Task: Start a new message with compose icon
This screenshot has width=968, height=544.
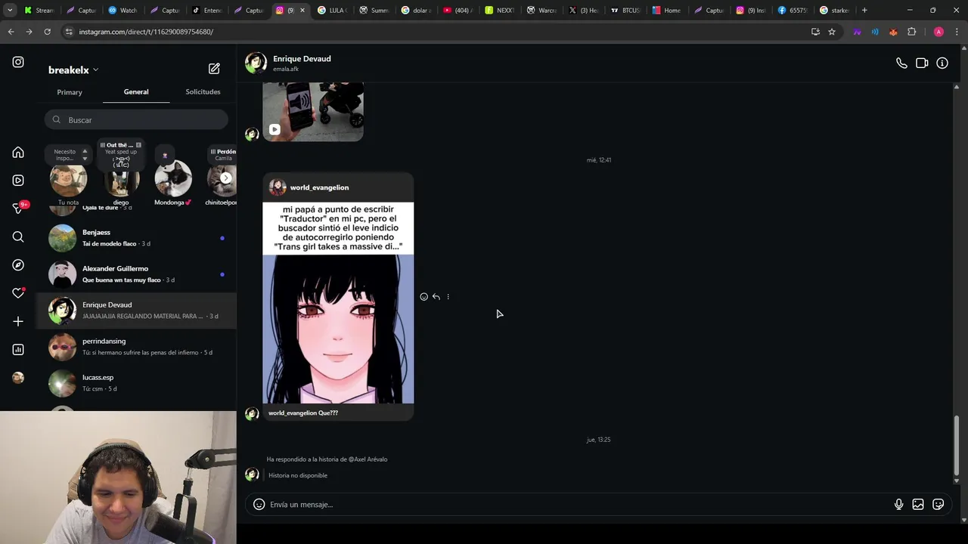Action: tap(214, 69)
